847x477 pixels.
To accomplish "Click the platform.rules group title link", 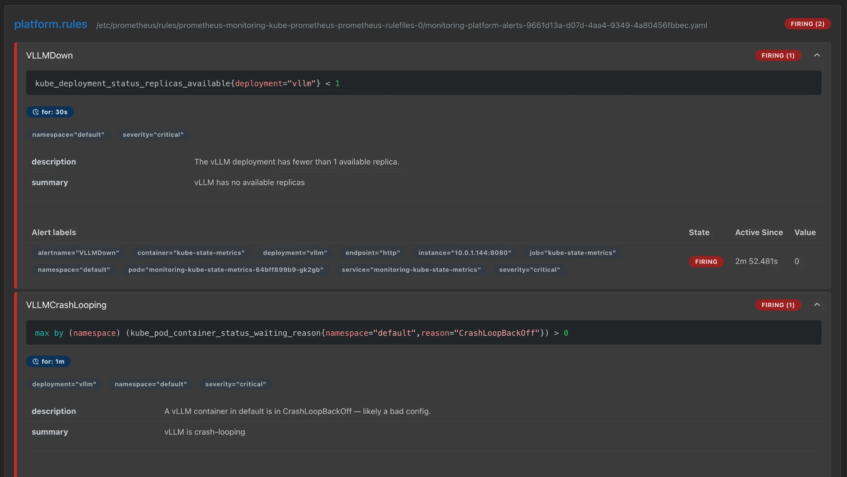I will [x=51, y=24].
